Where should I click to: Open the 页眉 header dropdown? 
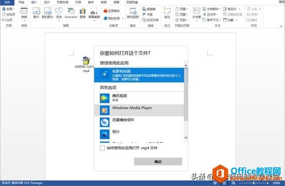pos(182,9)
